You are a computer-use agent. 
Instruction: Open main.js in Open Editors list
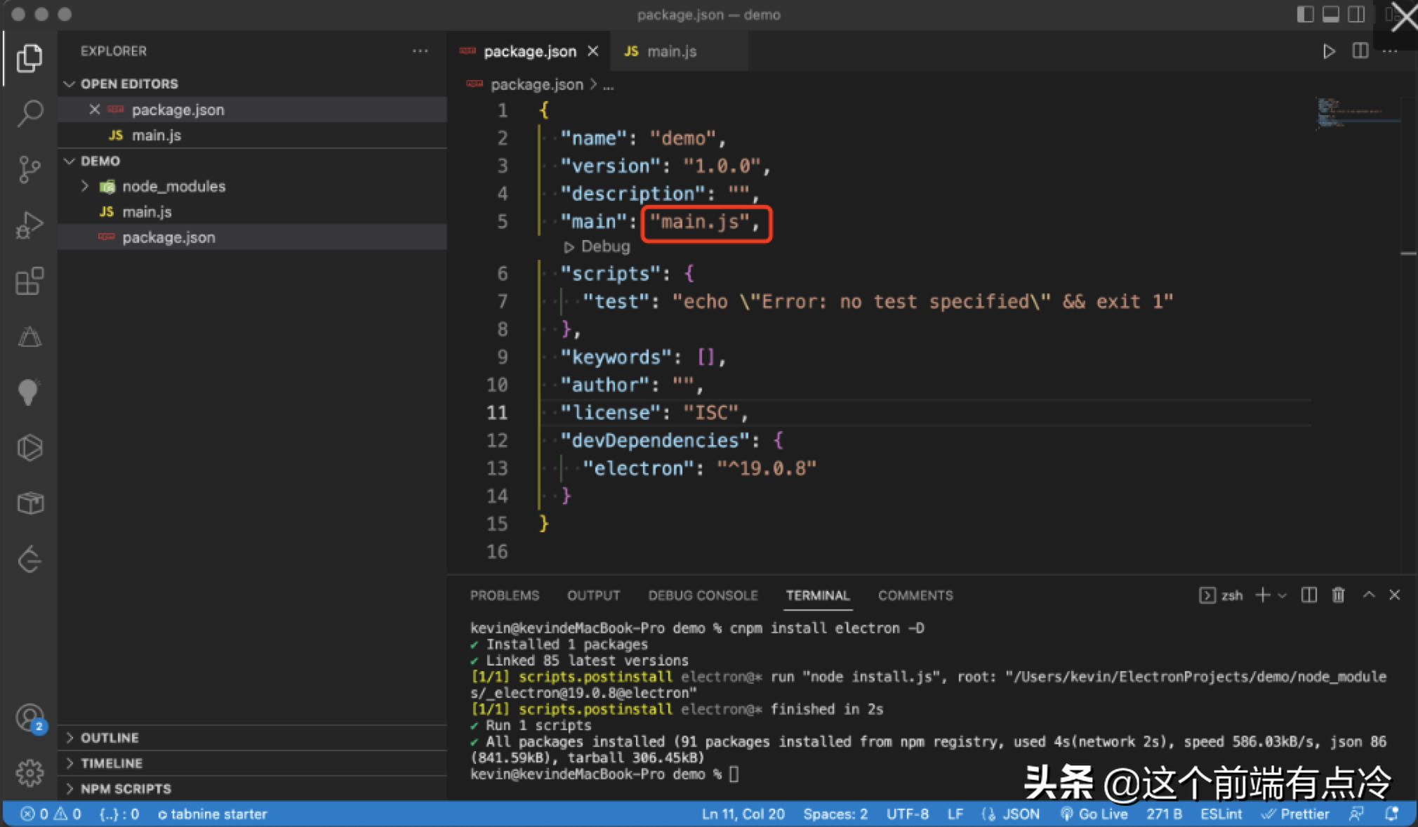(x=252, y=135)
